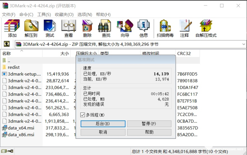Click the CRC32 value B7E7F51B
247x155 pixels.
click(187, 101)
